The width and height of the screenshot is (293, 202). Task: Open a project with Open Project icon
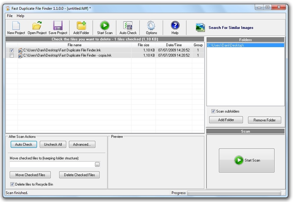tap(37, 26)
